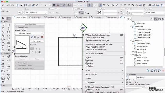Image resolution: width=165 pixels, height=93 pixels.
Task: Select the Window tool in the Design toolbox
Action: tap(3, 28)
